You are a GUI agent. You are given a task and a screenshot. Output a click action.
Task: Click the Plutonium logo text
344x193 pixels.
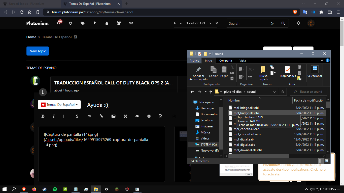tap(38, 23)
